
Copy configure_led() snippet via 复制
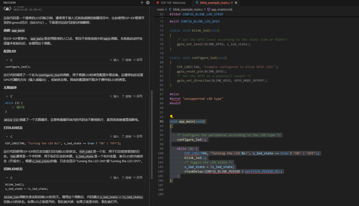[126, 60]
